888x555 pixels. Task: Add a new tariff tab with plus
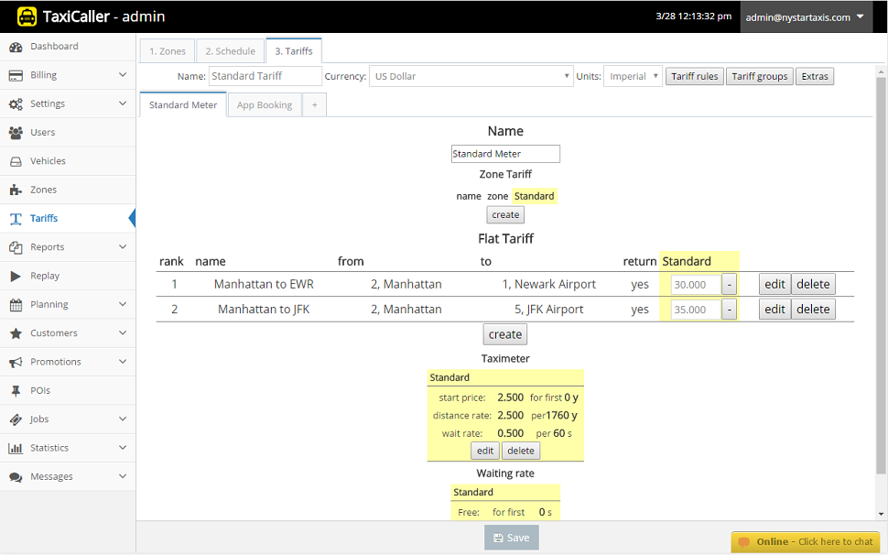click(x=314, y=105)
